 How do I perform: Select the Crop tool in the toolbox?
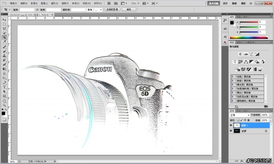4,37
